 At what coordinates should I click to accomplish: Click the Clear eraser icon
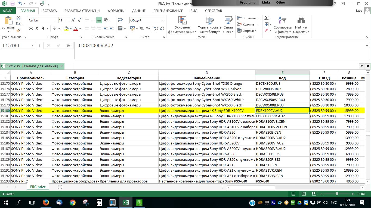[267, 30]
